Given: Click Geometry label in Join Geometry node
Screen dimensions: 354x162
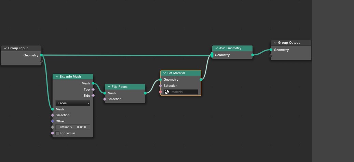Looking at the screenshot, I should point(222,55).
